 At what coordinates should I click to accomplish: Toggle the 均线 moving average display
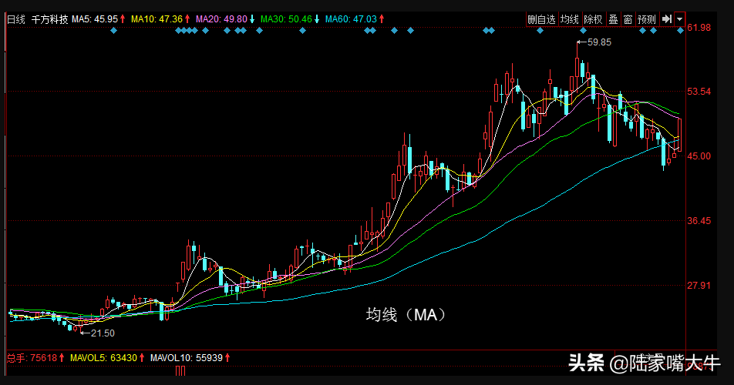[x=570, y=18]
